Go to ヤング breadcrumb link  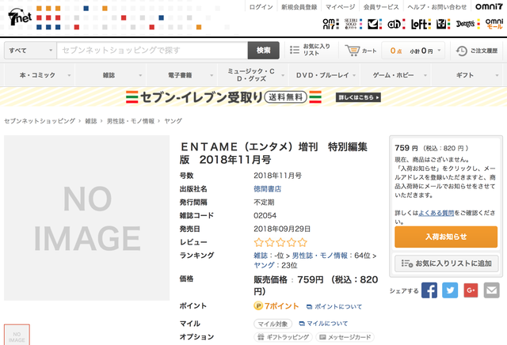[173, 121]
